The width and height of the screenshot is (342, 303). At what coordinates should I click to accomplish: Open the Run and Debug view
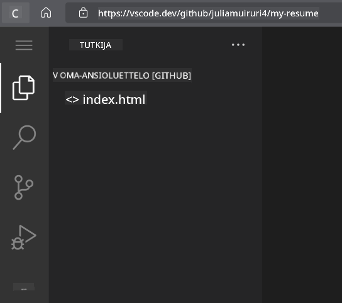tap(23, 237)
